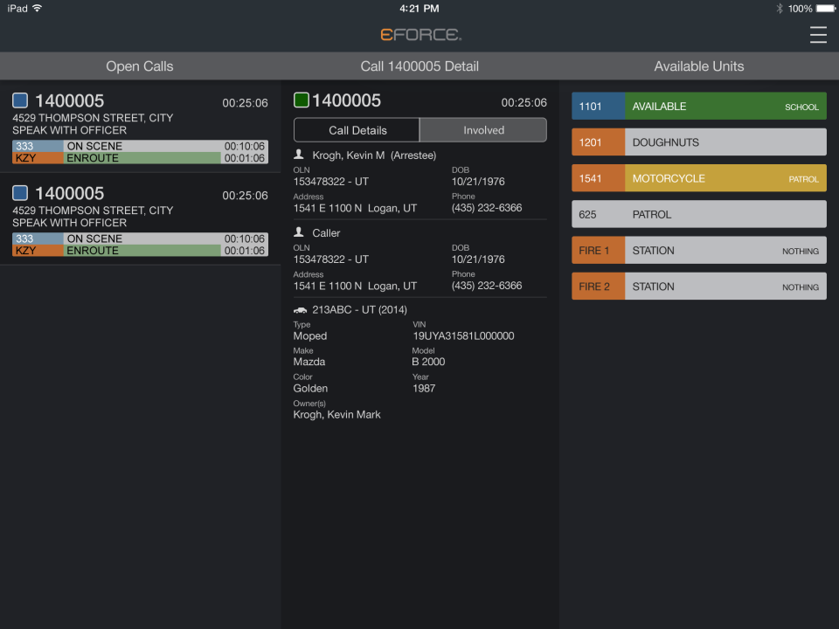Click the Bluetooth icon in the status bar
The height and width of the screenshot is (629, 839).
tap(779, 8)
